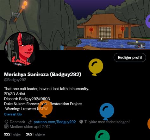Click the Oversæt bio link
150x140 pixels.
point(13,114)
